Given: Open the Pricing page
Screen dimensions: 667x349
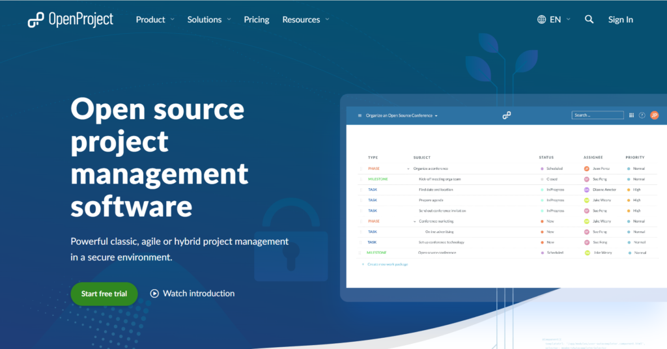Looking at the screenshot, I should click(257, 20).
